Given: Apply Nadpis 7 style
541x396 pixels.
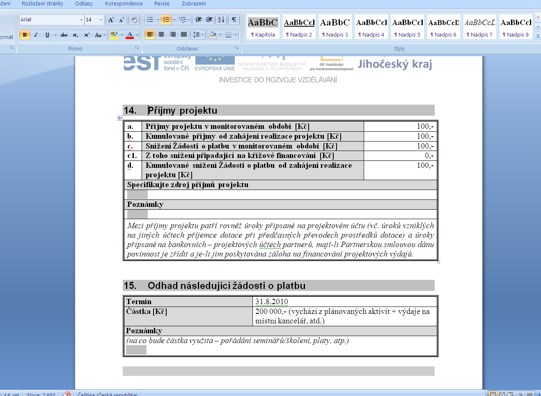Looking at the screenshot, I should pos(480,27).
